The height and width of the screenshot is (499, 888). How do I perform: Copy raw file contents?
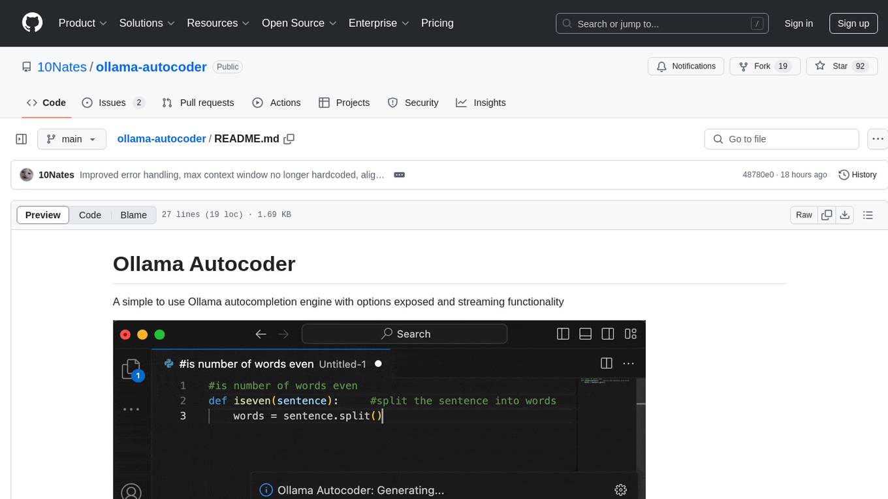tap(827, 215)
